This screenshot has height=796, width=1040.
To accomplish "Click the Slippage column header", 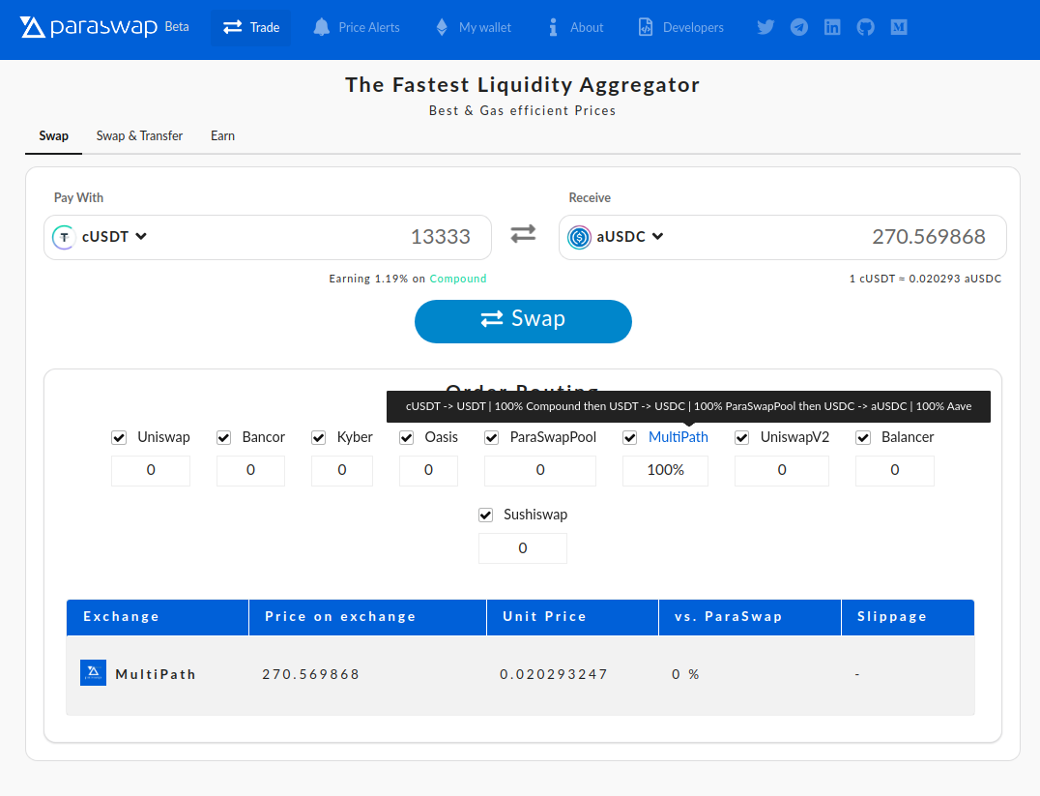I will click(908, 617).
